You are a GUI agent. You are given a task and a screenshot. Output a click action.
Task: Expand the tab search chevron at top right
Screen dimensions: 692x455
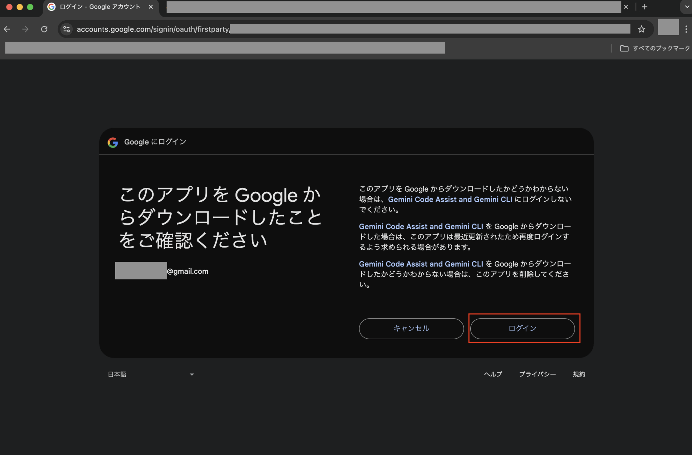pos(686,7)
